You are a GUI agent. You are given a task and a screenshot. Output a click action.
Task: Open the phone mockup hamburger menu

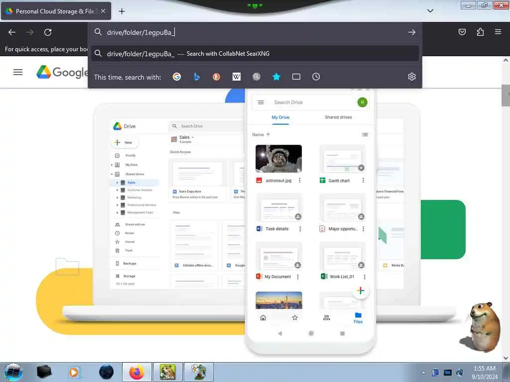[x=261, y=102]
